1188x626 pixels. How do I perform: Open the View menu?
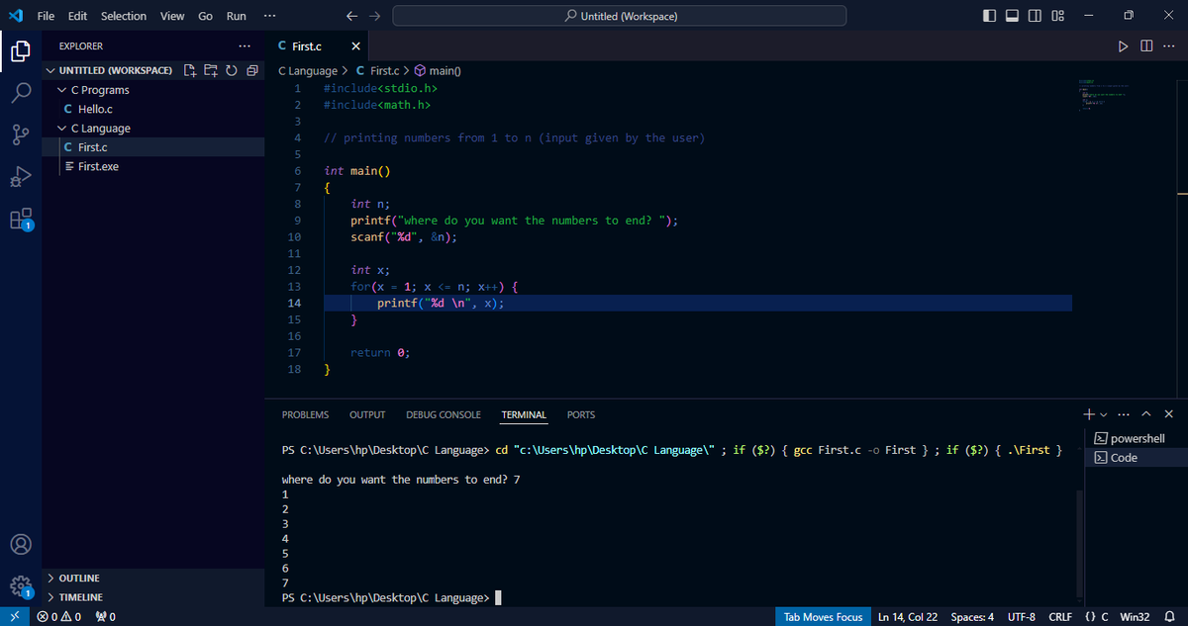click(172, 16)
